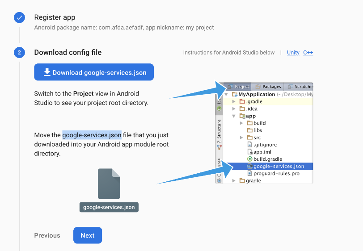Screen dimensions: 363x251
Task: Open the Unity instructions link
Action: tap(293, 53)
